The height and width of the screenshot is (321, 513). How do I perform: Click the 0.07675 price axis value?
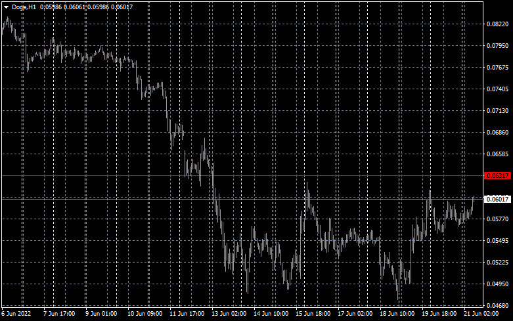(x=498, y=68)
